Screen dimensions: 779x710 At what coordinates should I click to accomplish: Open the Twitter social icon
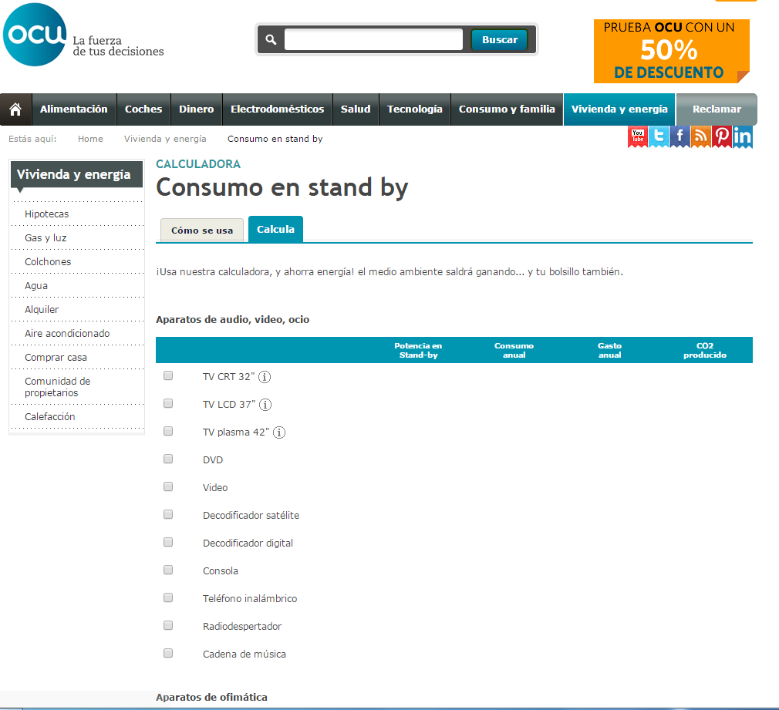(659, 136)
